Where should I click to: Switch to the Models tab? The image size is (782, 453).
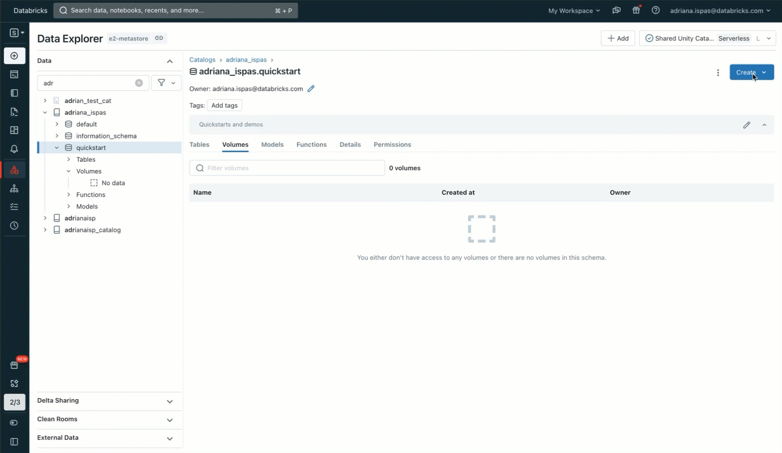tap(273, 145)
